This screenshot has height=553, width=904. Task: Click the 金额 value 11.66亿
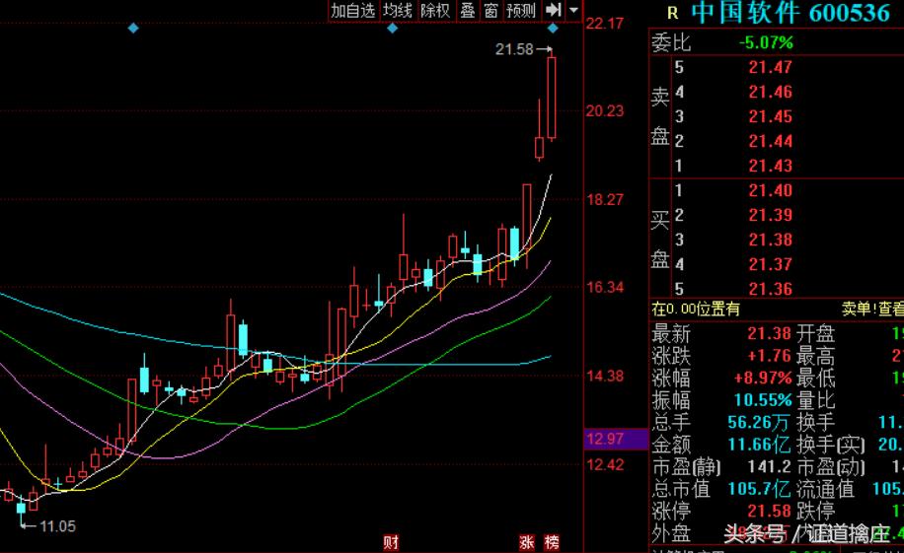tap(758, 445)
